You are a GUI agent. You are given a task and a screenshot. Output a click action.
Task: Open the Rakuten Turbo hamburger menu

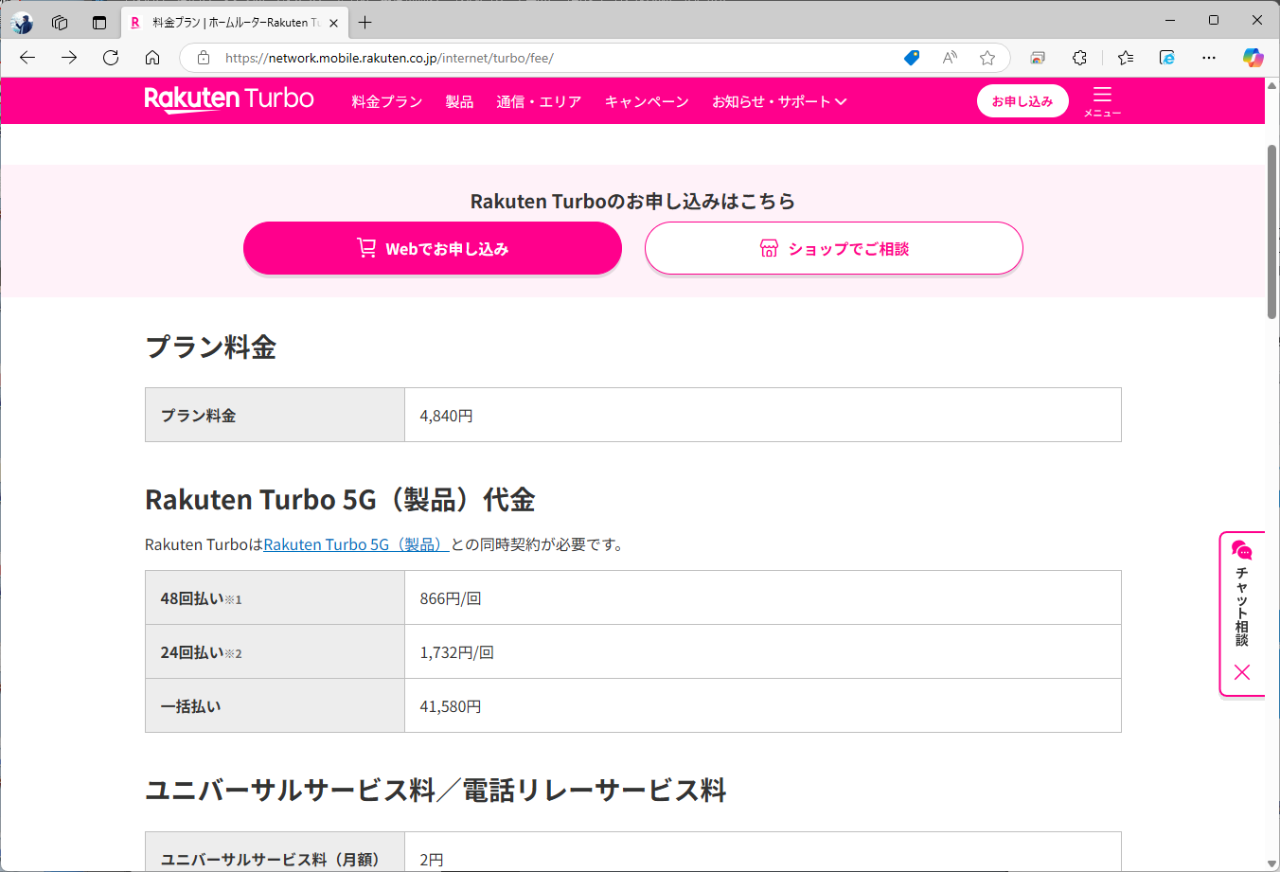pos(1102,98)
